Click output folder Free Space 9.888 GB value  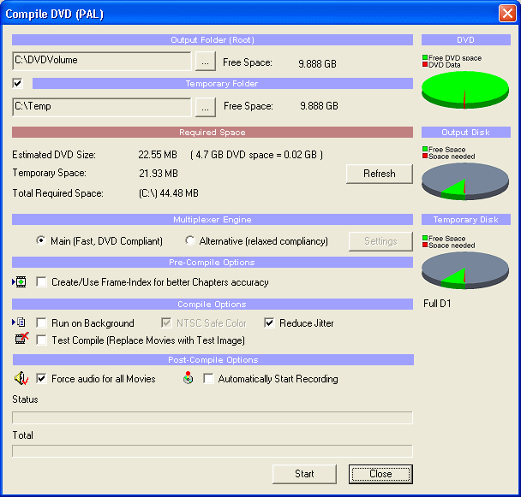[x=317, y=63]
